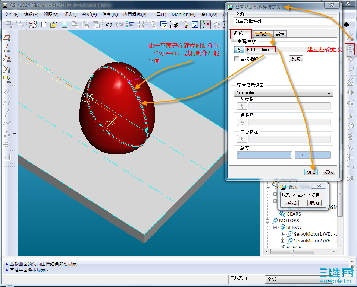Enable the 自动选取 checkbox
This screenshot has width=357, height=287.
(x=237, y=58)
